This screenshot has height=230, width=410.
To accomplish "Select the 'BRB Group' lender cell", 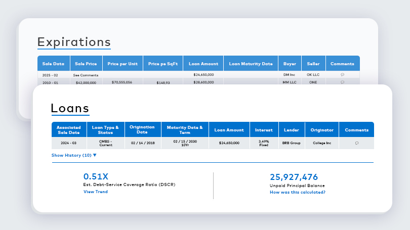I will (292, 143).
